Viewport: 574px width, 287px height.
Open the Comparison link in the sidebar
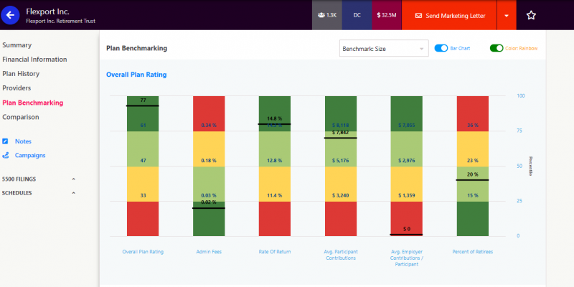click(21, 117)
